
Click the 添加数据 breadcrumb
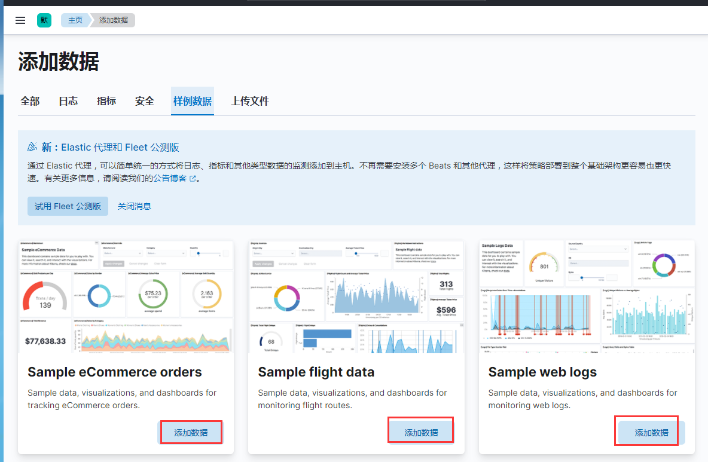tap(114, 20)
